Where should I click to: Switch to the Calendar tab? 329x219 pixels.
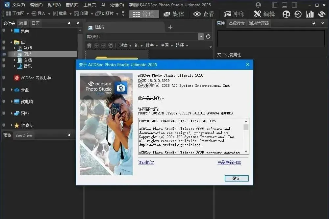tap(36, 23)
